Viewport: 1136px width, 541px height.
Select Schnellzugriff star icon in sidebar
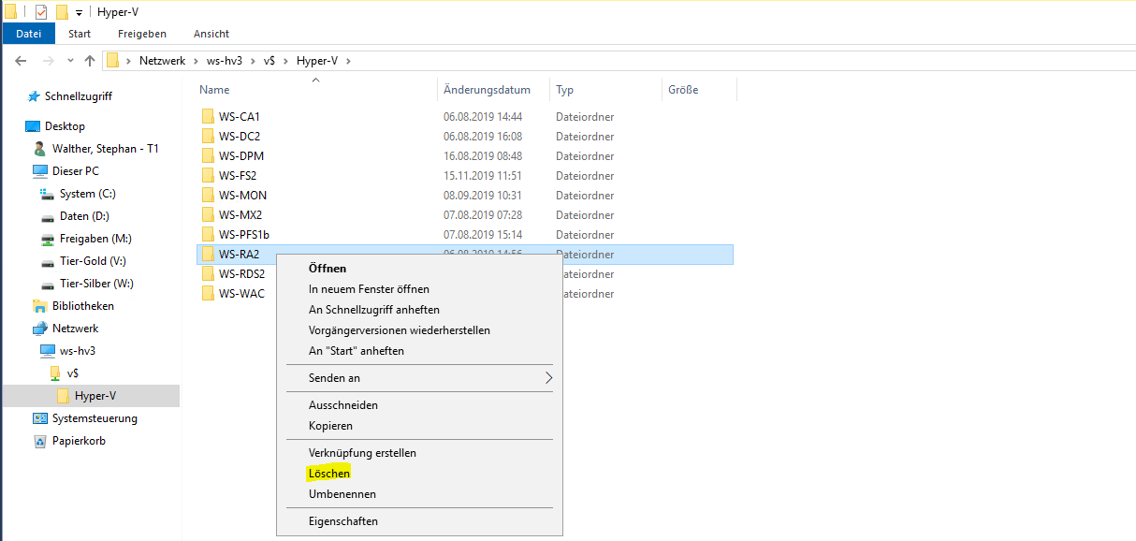pyautogui.click(x=34, y=96)
